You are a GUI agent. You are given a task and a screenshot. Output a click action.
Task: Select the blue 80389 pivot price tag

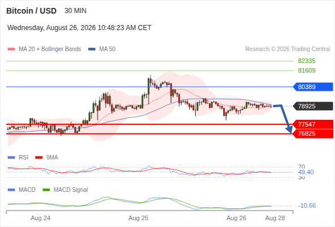(x=313, y=87)
